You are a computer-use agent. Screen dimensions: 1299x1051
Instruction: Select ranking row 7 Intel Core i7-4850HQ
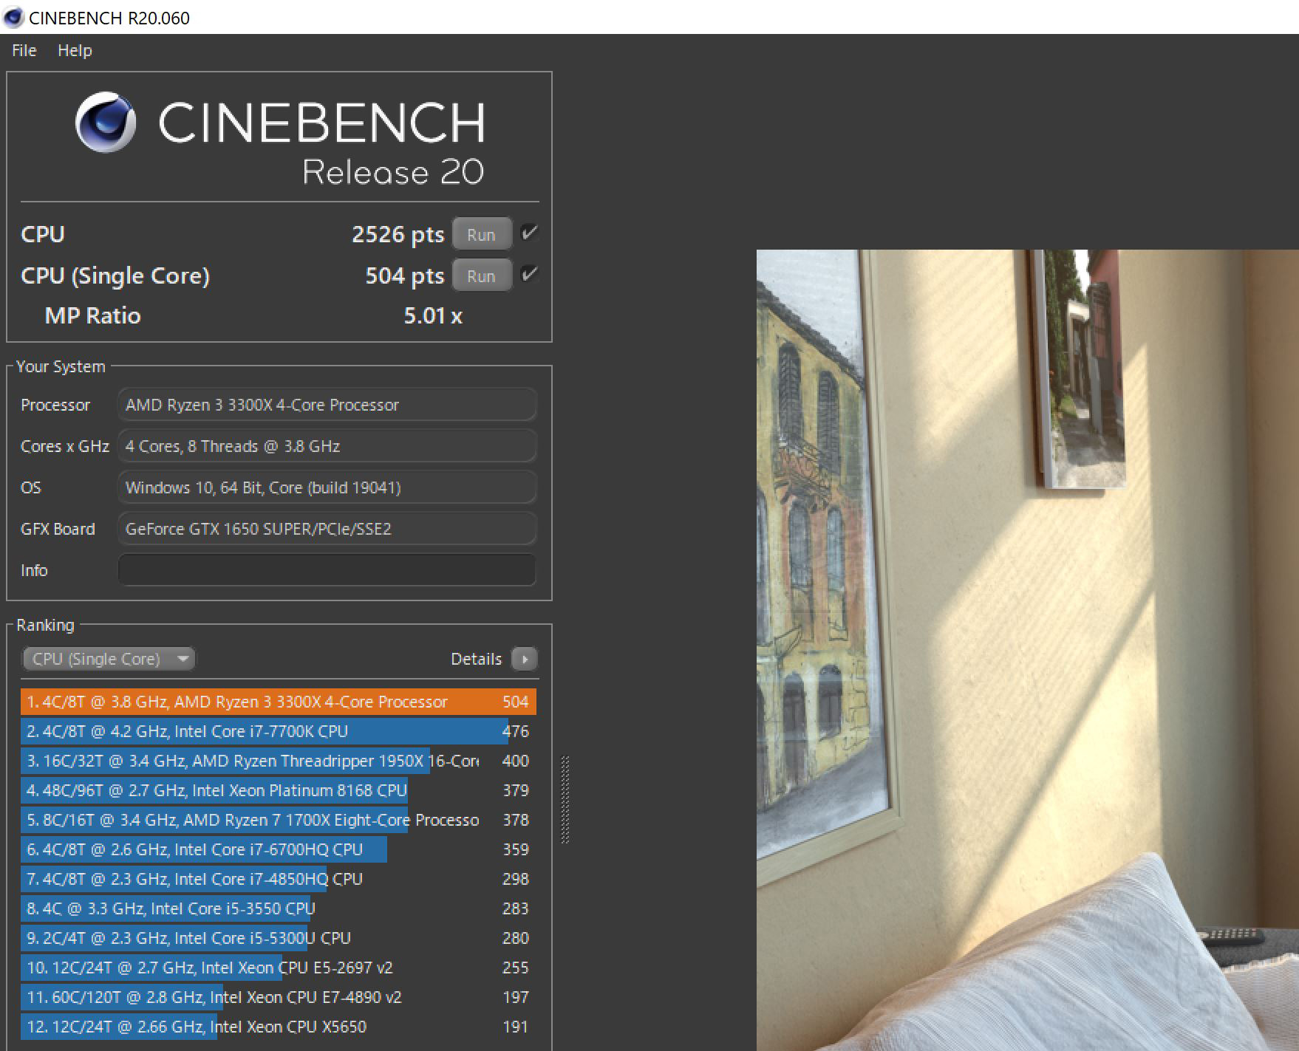point(279,879)
